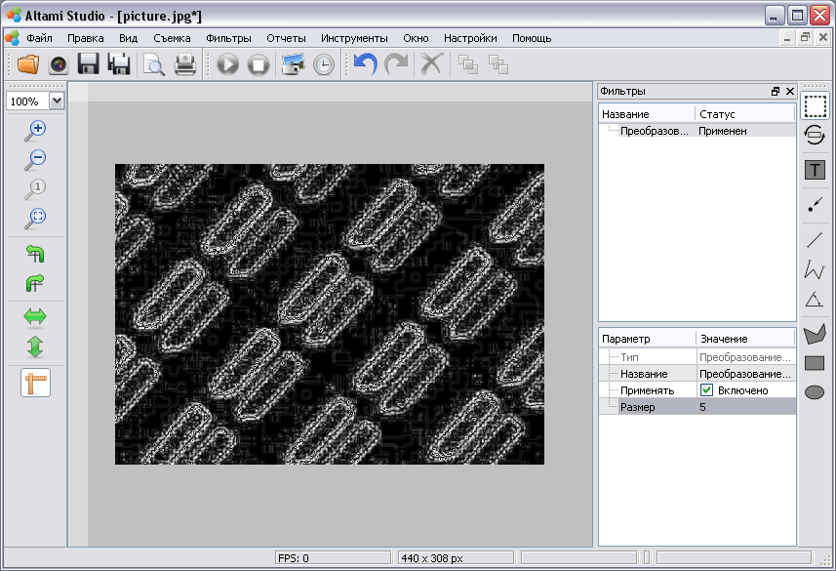Click the Значение column header
836x571 pixels.
(745, 339)
